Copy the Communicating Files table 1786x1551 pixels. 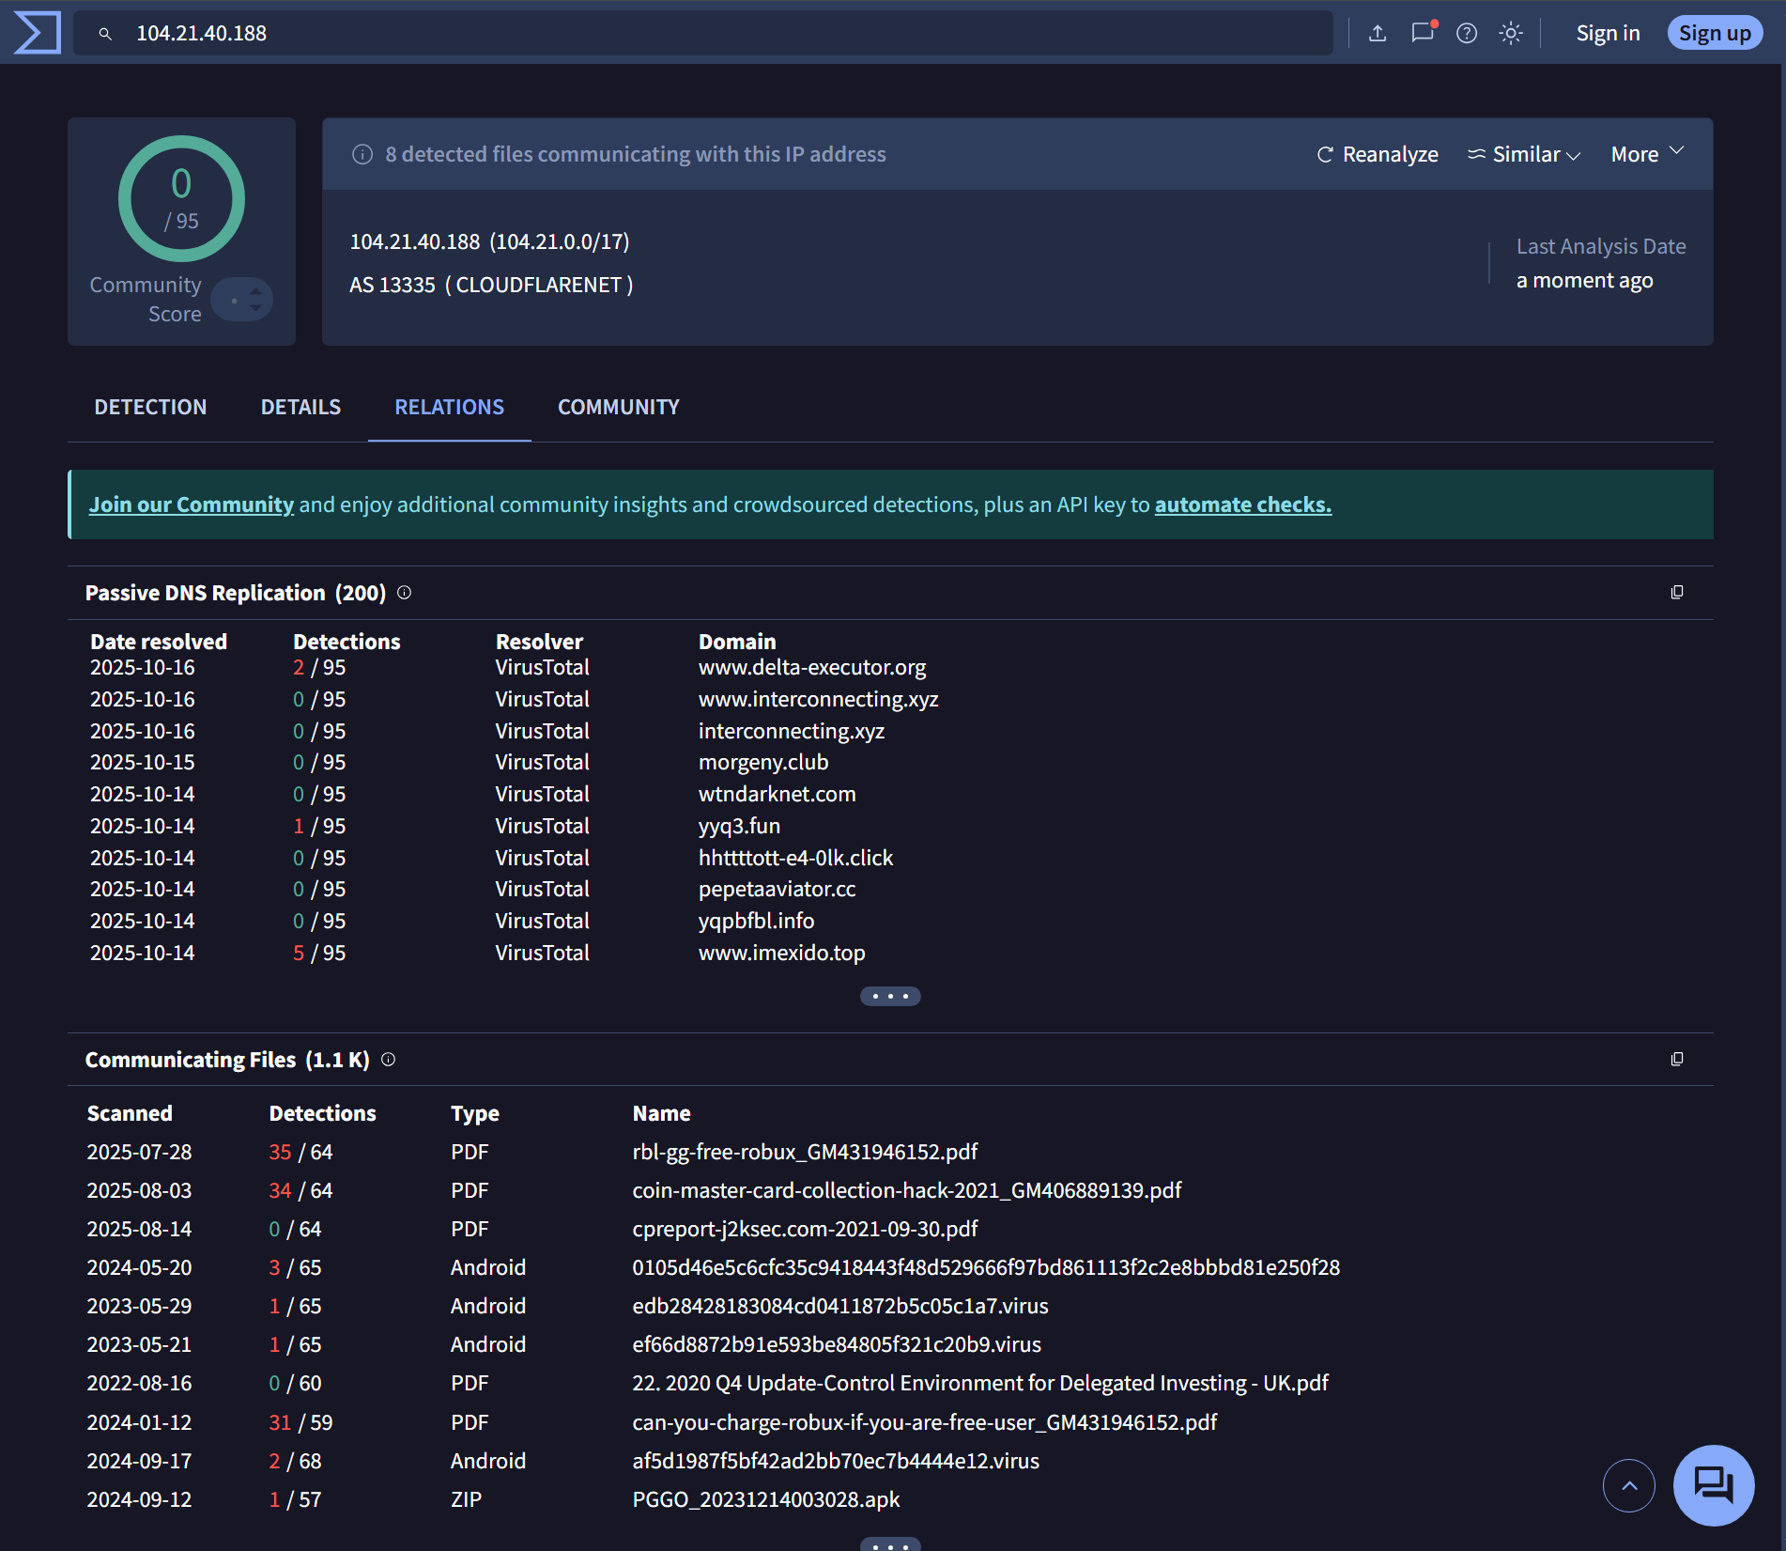(x=1677, y=1059)
